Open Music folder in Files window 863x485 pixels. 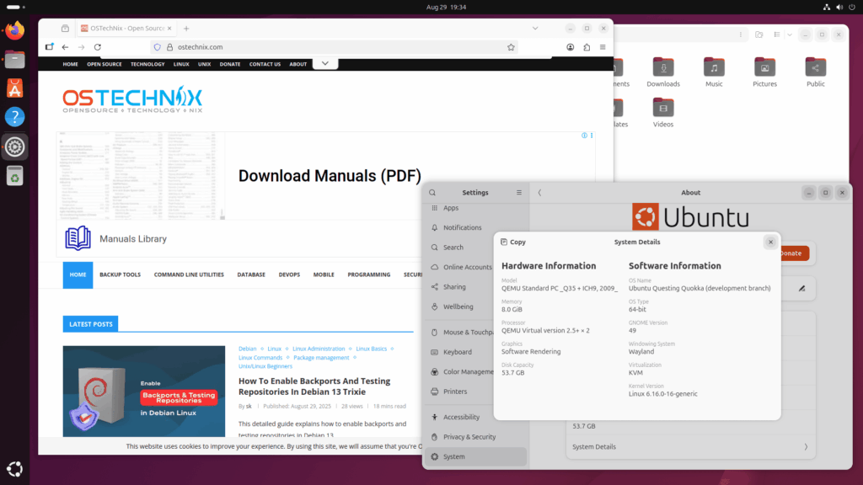click(x=714, y=72)
